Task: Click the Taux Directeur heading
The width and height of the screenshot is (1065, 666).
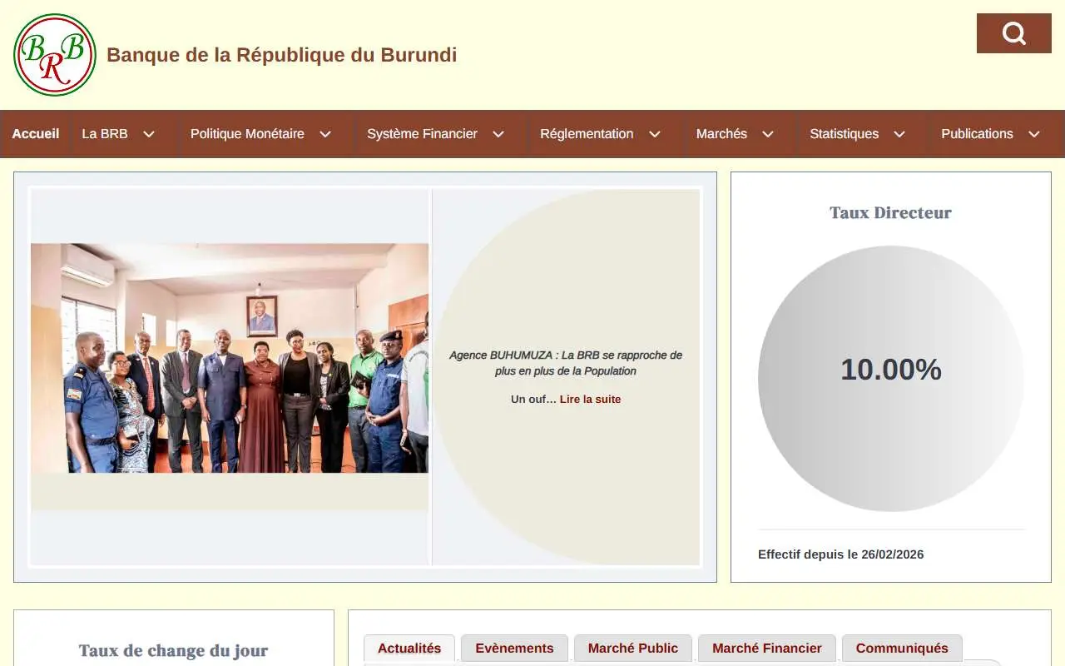Action: [890, 213]
